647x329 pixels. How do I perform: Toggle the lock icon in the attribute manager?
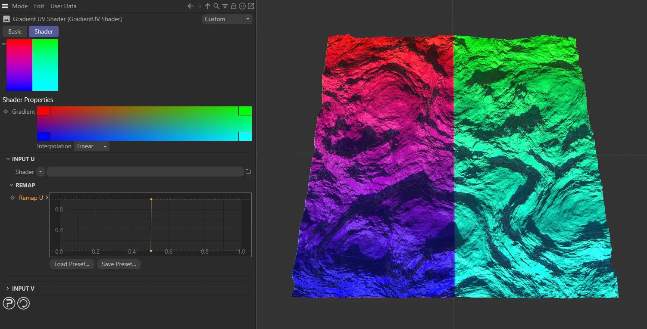point(233,6)
